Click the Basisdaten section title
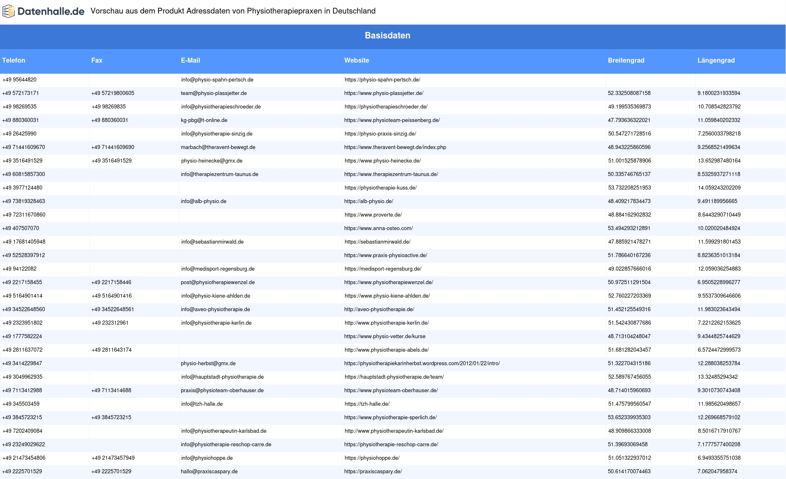This screenshot has width=786, height=479. pyautogui.click(x=387, y=36)
